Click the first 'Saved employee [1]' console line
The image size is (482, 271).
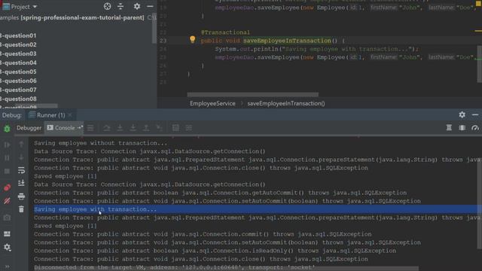coord(66,176)
